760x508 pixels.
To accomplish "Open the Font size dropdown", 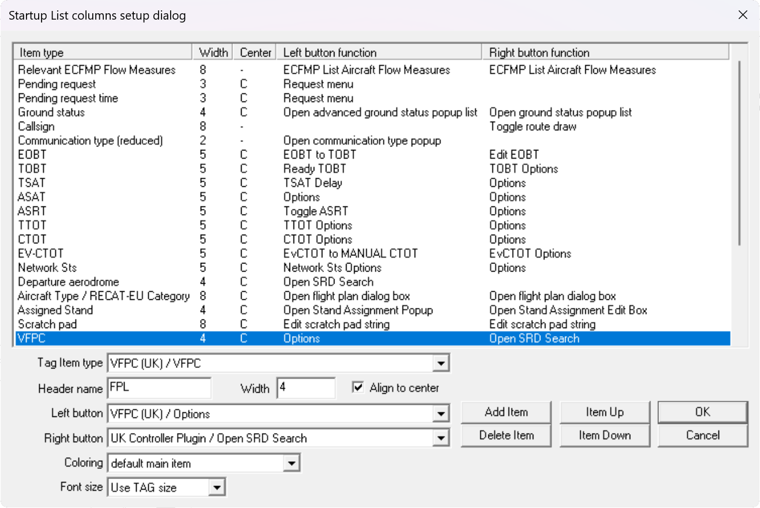I will [x=217, y=487].
